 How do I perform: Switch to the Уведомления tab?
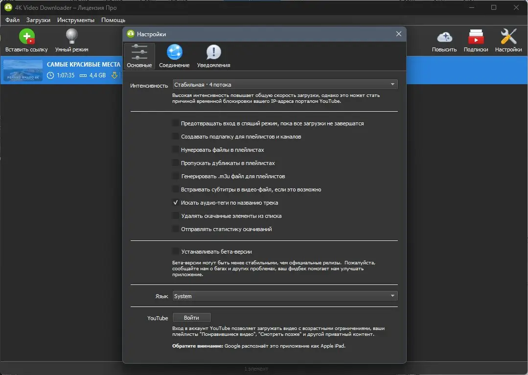213,56
